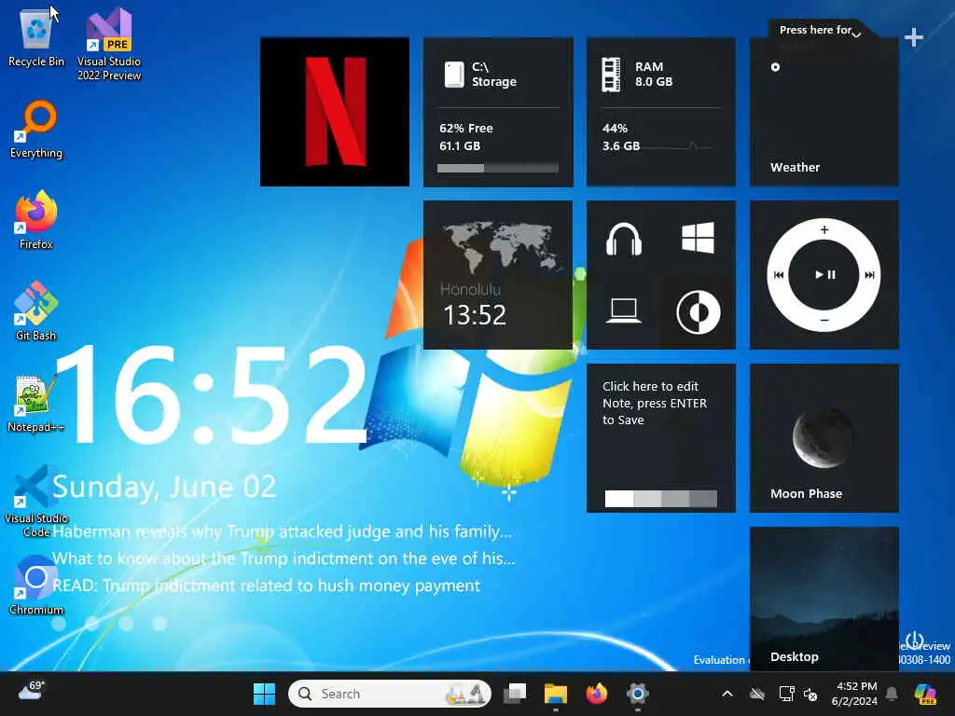Image resolution: width=955 pixels, height=716 pixels.
Task: Click the Honolulu world clock tile
Action: pyautogui.click(x=498, y=275)
